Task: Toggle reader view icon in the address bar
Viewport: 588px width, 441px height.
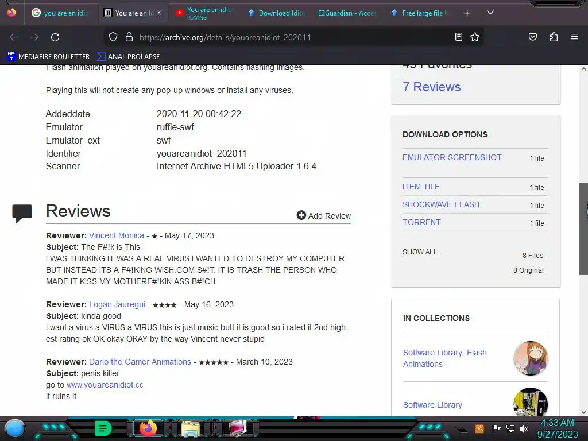Action: point(459,37)
